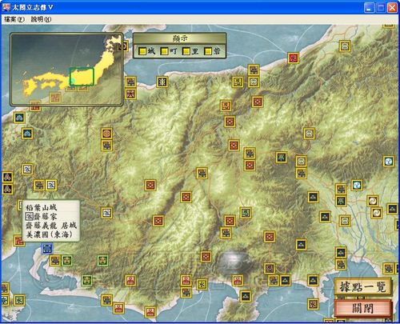
Task: Select the bright red crest castle on north coast
Action: [293, 58]
